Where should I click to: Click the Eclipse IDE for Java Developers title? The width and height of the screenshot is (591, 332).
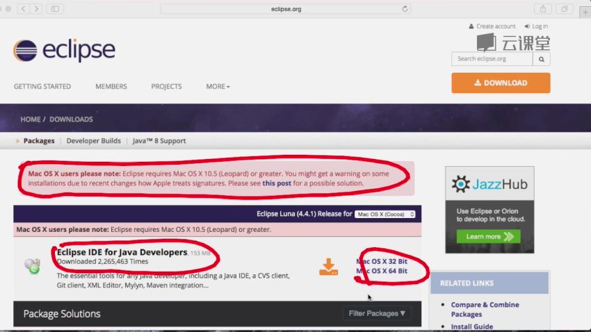tap(122, 252)
